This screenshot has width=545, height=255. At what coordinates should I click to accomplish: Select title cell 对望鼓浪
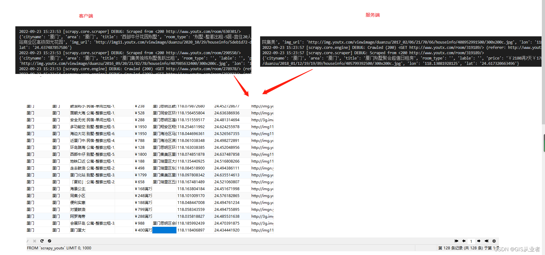point(78,210)
